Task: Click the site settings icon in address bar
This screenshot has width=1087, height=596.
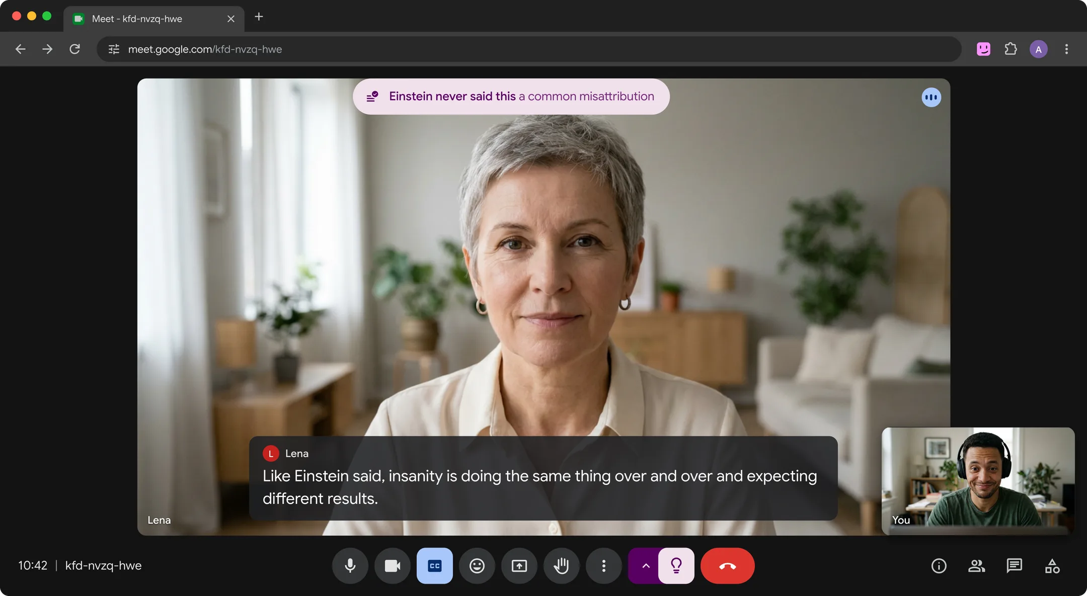Action: pos(114,49)
